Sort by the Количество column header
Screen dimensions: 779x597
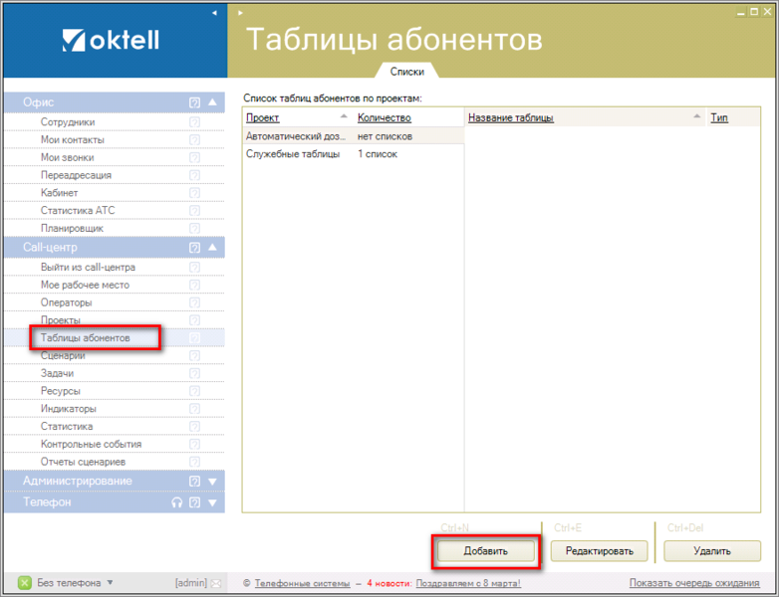pyautogui.click(x=385, y=118)
